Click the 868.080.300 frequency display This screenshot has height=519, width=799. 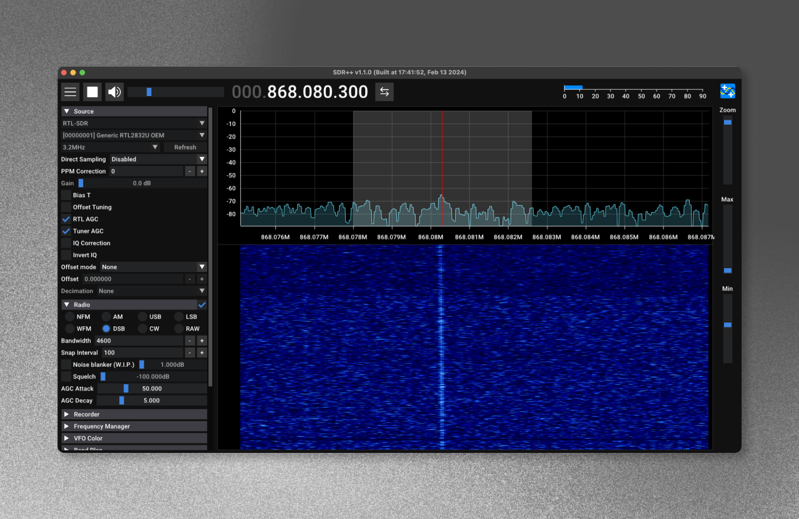click(x=318, y=92)
